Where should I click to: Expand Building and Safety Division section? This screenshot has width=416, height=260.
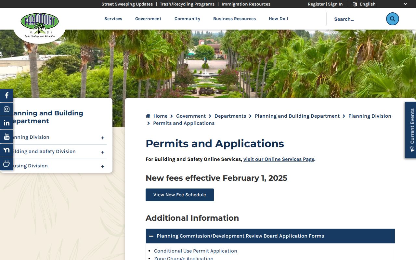point(102,152)
